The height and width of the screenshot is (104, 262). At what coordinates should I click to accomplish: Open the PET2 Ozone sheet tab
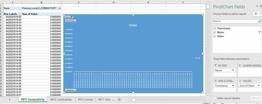pyautogui.click(x=85, y=100)
